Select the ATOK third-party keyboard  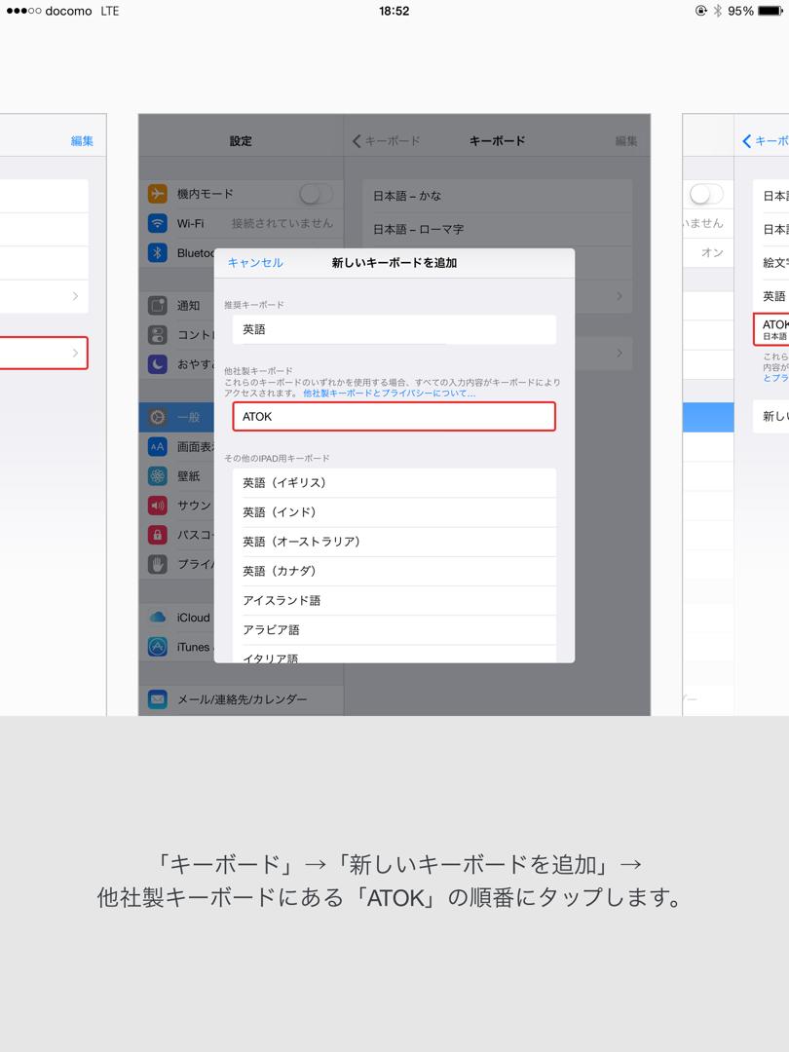[394, 417]
